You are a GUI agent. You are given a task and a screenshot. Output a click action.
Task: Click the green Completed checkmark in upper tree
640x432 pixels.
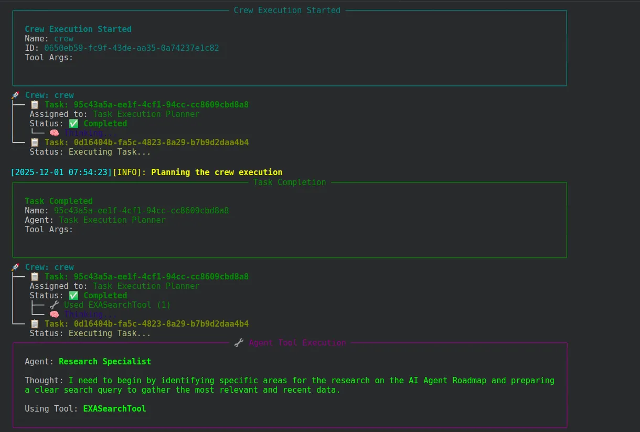pyautogui.click(x=73, y=124)
